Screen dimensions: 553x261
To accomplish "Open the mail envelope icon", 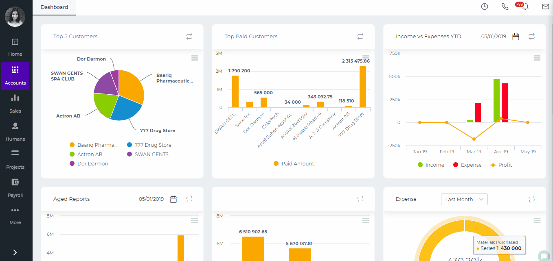I will coord(545,7).
